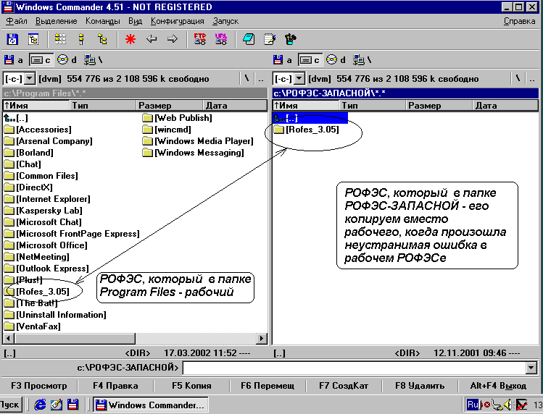Click the F7 СоздКат button

click(x=344, y=386)
